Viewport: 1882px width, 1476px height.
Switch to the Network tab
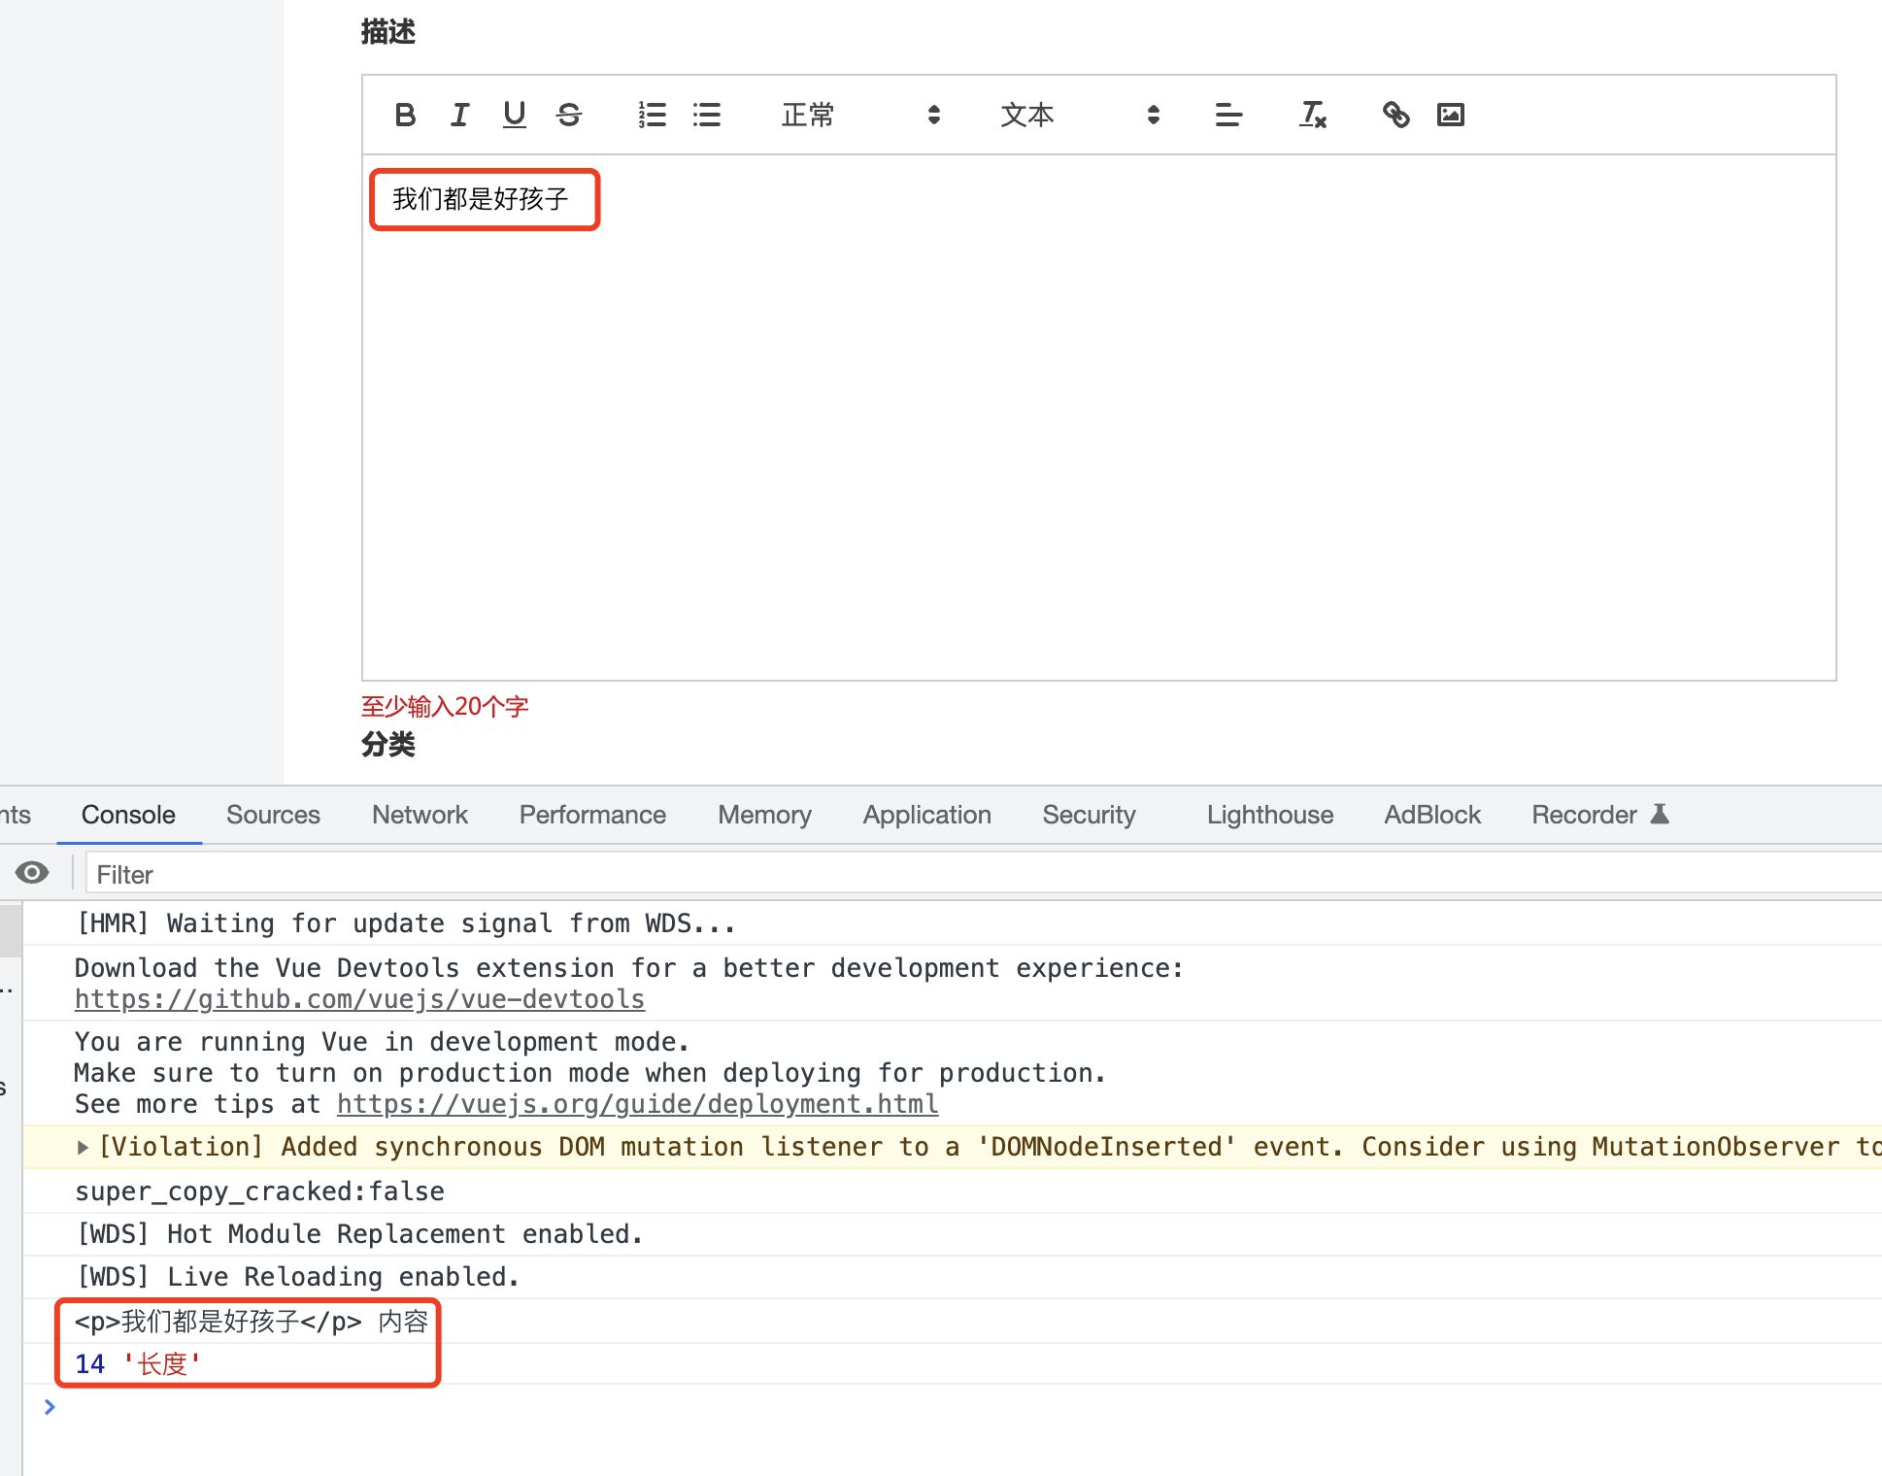click(x=420, y=815)
